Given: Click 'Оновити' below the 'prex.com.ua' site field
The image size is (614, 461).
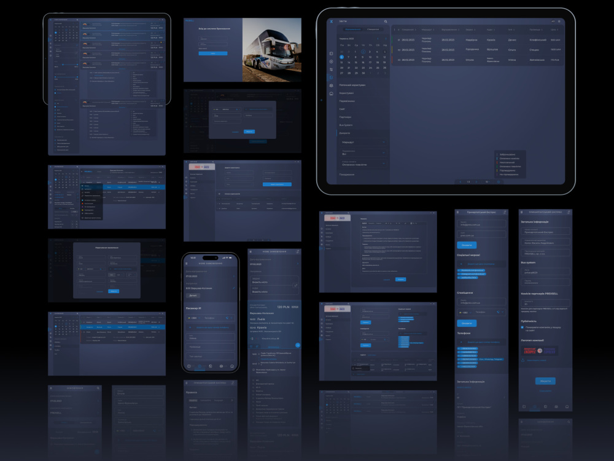Looking at the screenshot, I should point(467,245).
